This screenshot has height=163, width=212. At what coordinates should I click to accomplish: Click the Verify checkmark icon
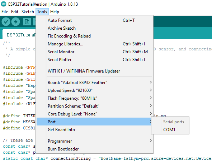click(6, 22)
